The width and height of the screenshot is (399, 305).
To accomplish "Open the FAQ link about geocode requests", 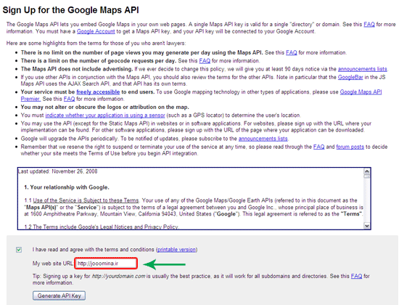I will (205, 61).
